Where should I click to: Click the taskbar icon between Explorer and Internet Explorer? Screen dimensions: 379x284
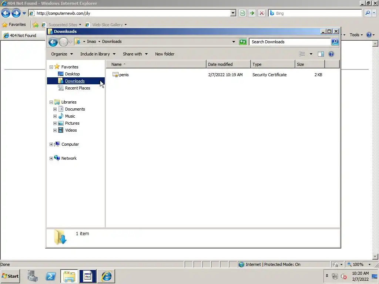pos(88,276)
